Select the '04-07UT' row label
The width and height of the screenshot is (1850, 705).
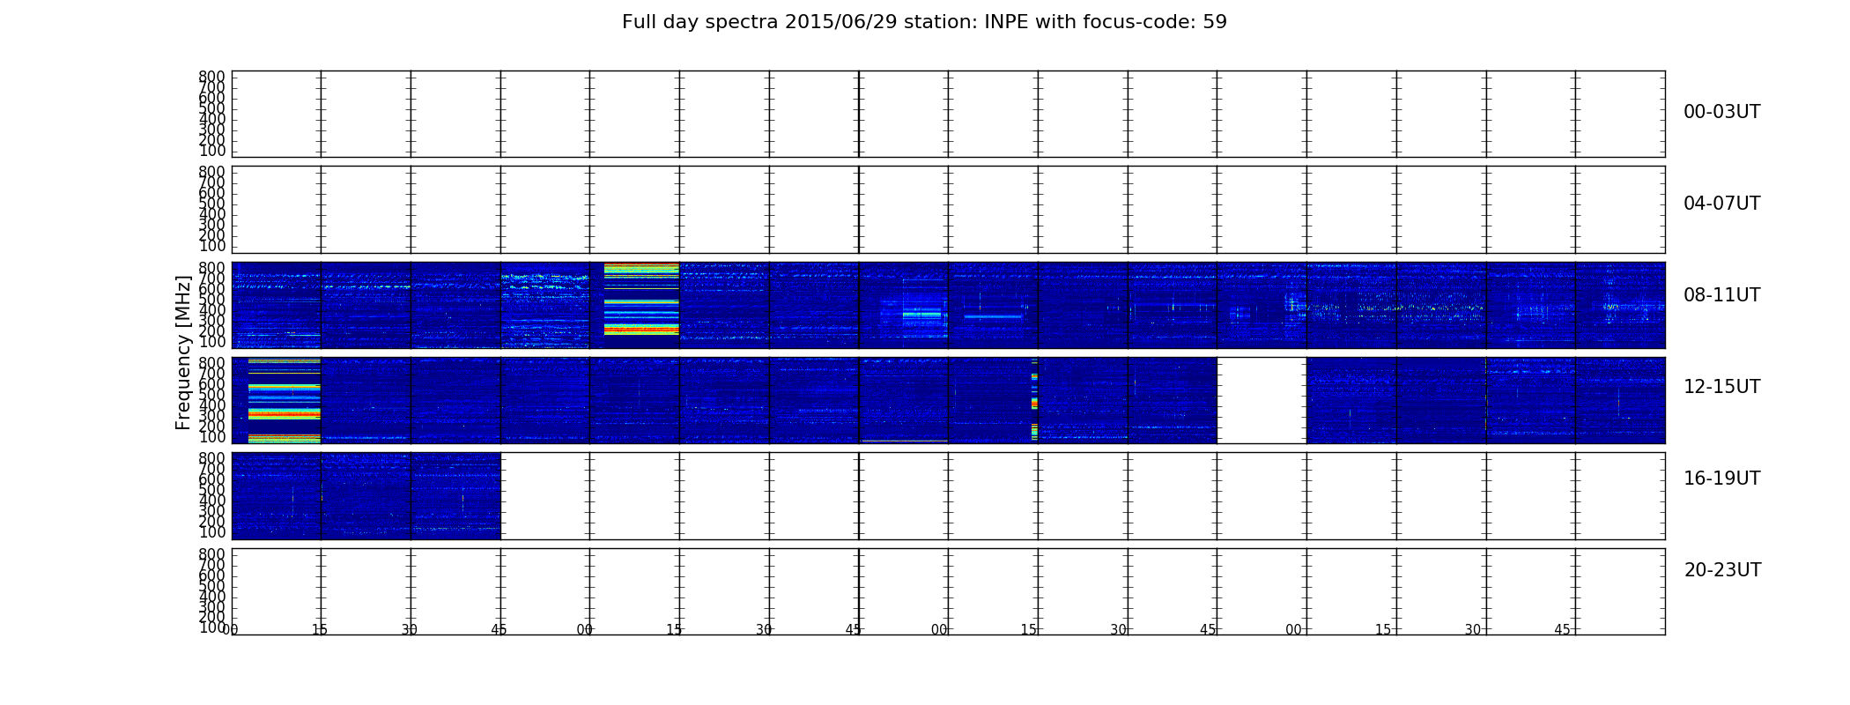[x=1721, y=204]
